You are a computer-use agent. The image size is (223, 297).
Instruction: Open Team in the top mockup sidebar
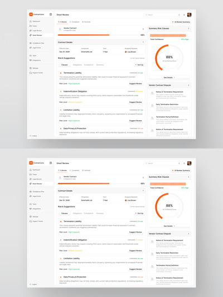click(x=33, y=56)
